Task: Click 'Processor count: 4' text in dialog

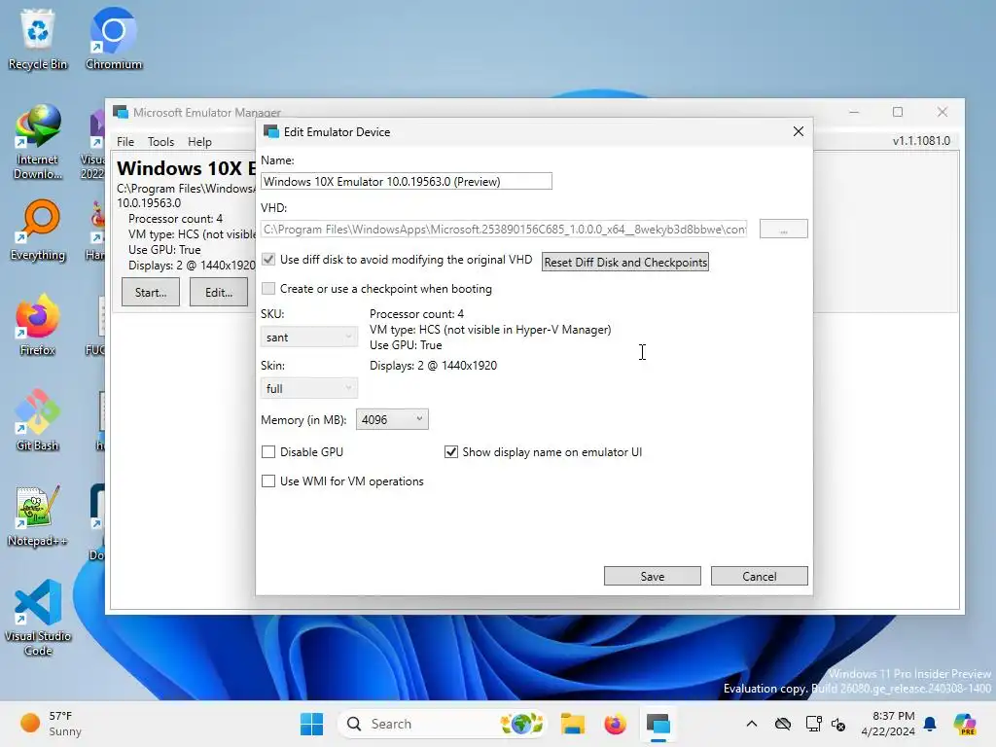Action: click(416, 314)
